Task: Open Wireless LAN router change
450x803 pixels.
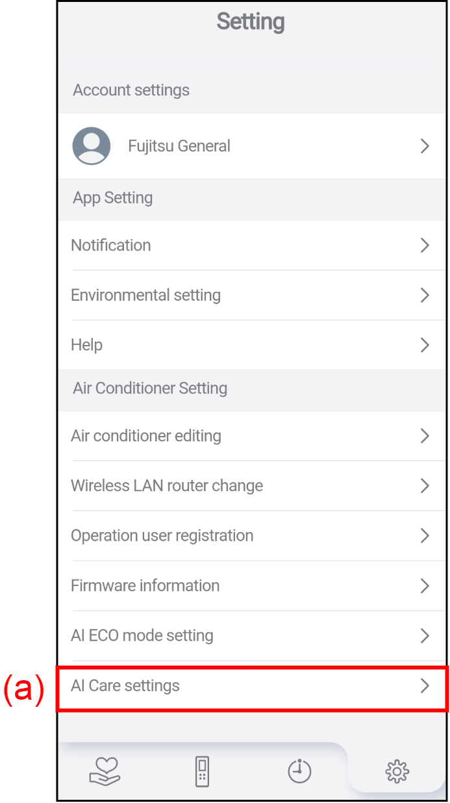Action: [167, 486]
